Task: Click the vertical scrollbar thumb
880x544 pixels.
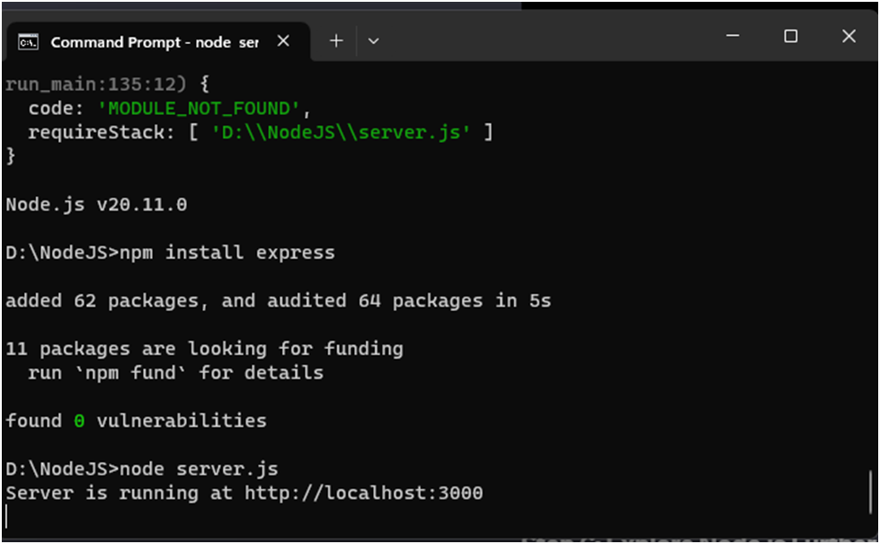Action: [869, 491]
